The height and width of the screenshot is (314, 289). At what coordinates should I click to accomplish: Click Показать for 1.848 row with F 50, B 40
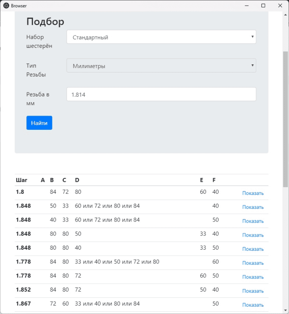click(x=253, y=221)
